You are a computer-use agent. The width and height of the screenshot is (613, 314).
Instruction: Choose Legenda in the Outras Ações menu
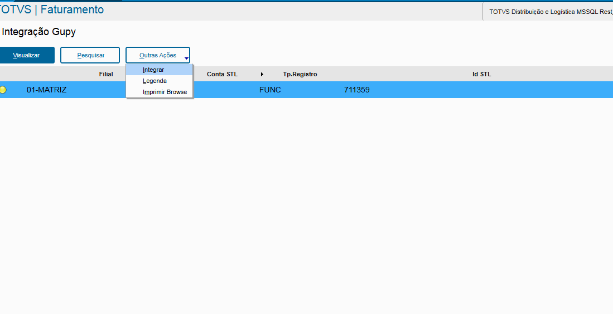[155, 81]
